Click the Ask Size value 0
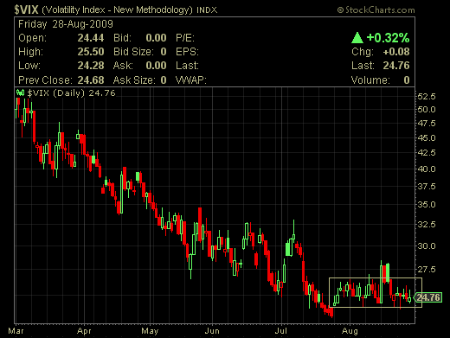 164,80
